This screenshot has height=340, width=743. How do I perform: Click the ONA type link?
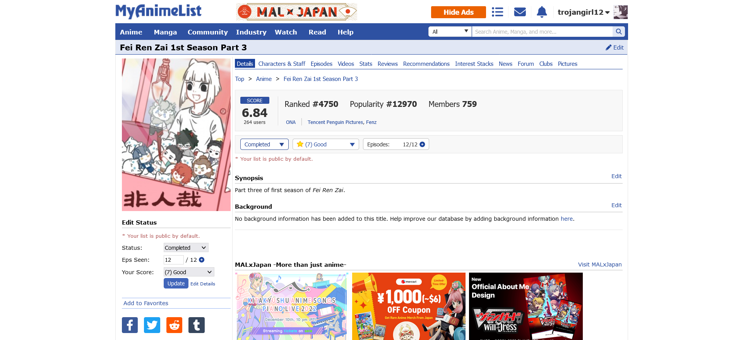click(291, 122)
